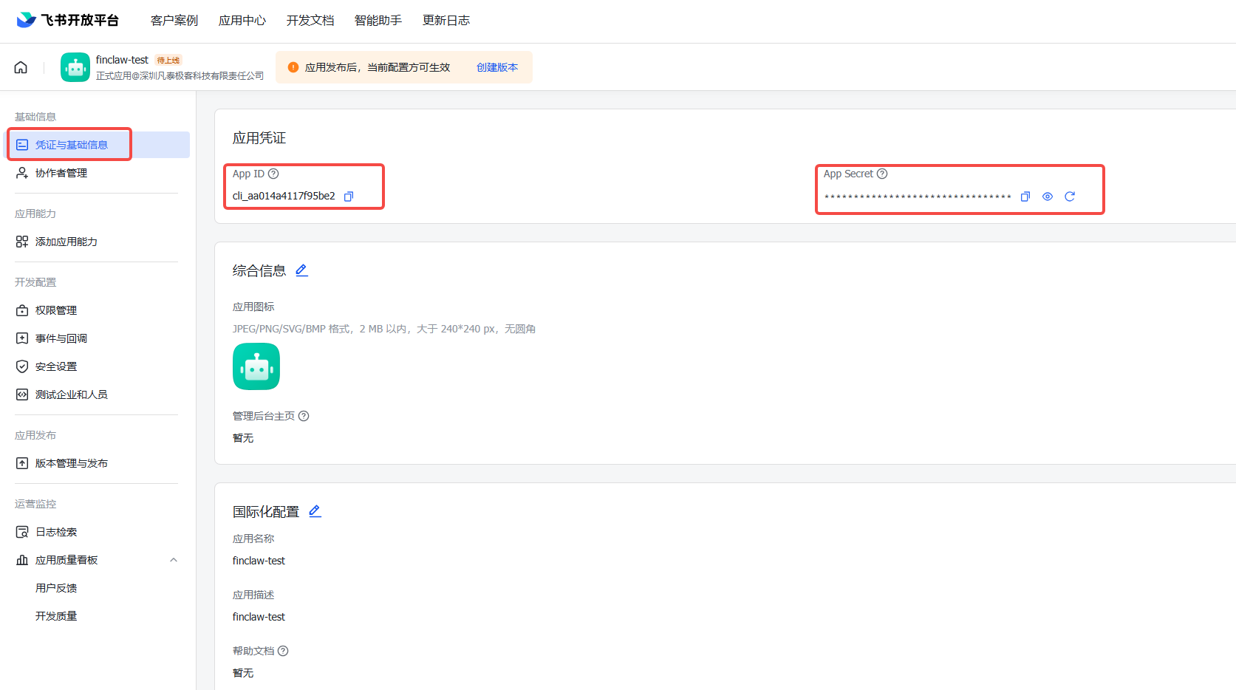Collapse 应用质量看板 chevron
The height and width of the screenshot is (690, 1236).
pos(174,560)
